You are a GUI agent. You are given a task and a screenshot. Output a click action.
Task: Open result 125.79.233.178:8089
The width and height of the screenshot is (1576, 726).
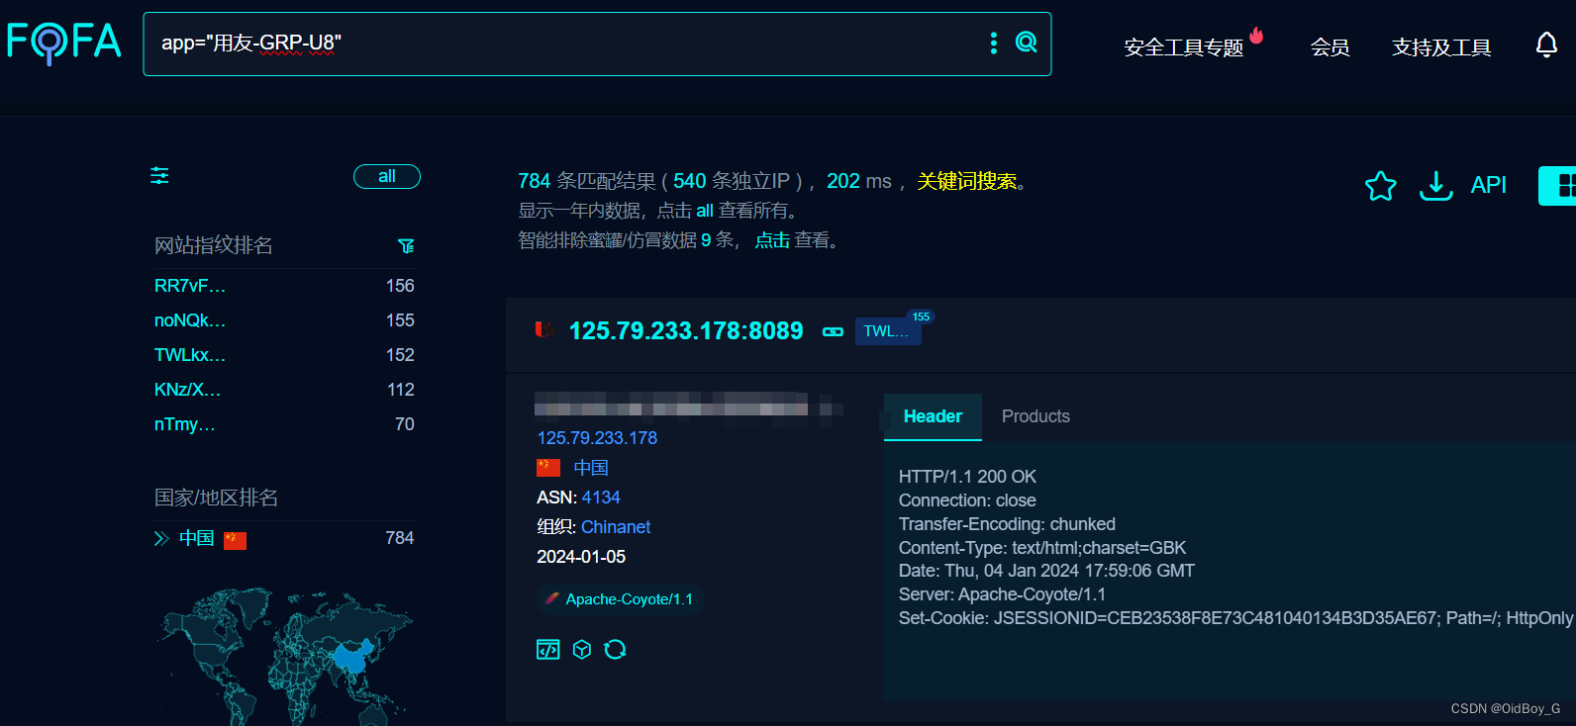(x=686, y=330)
